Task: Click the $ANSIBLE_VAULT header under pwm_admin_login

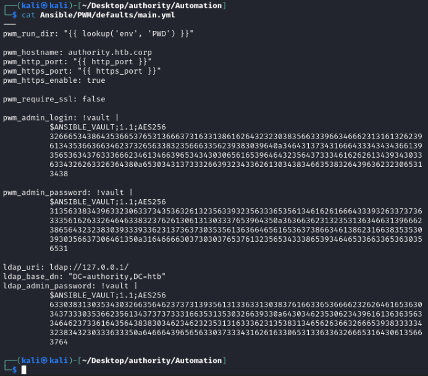Action: click(109, 126)
